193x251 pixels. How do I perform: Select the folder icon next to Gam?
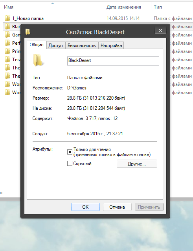7,35
